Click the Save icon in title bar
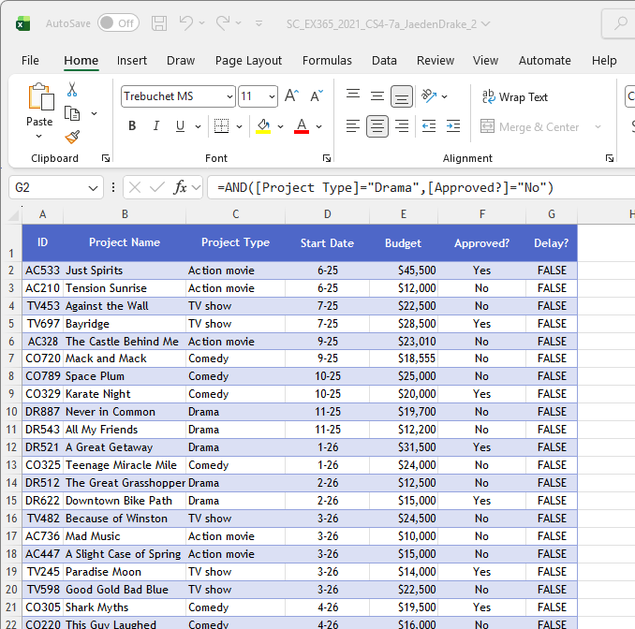 (159, 22)
